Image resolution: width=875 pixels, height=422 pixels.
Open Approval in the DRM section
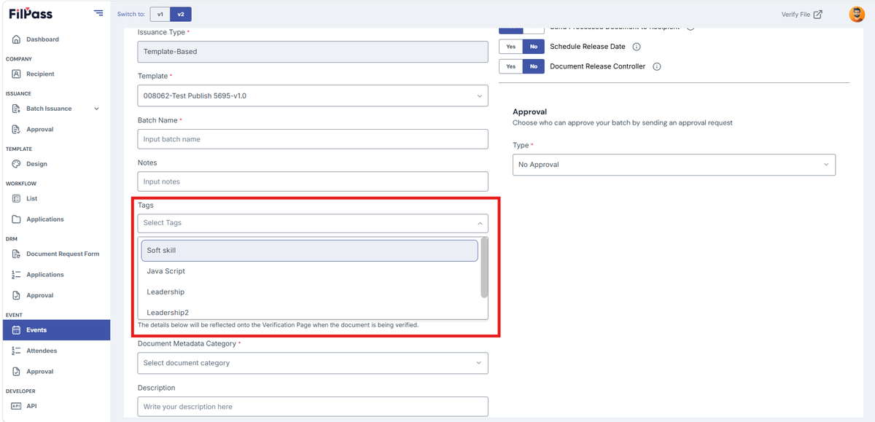click(40, 295)
